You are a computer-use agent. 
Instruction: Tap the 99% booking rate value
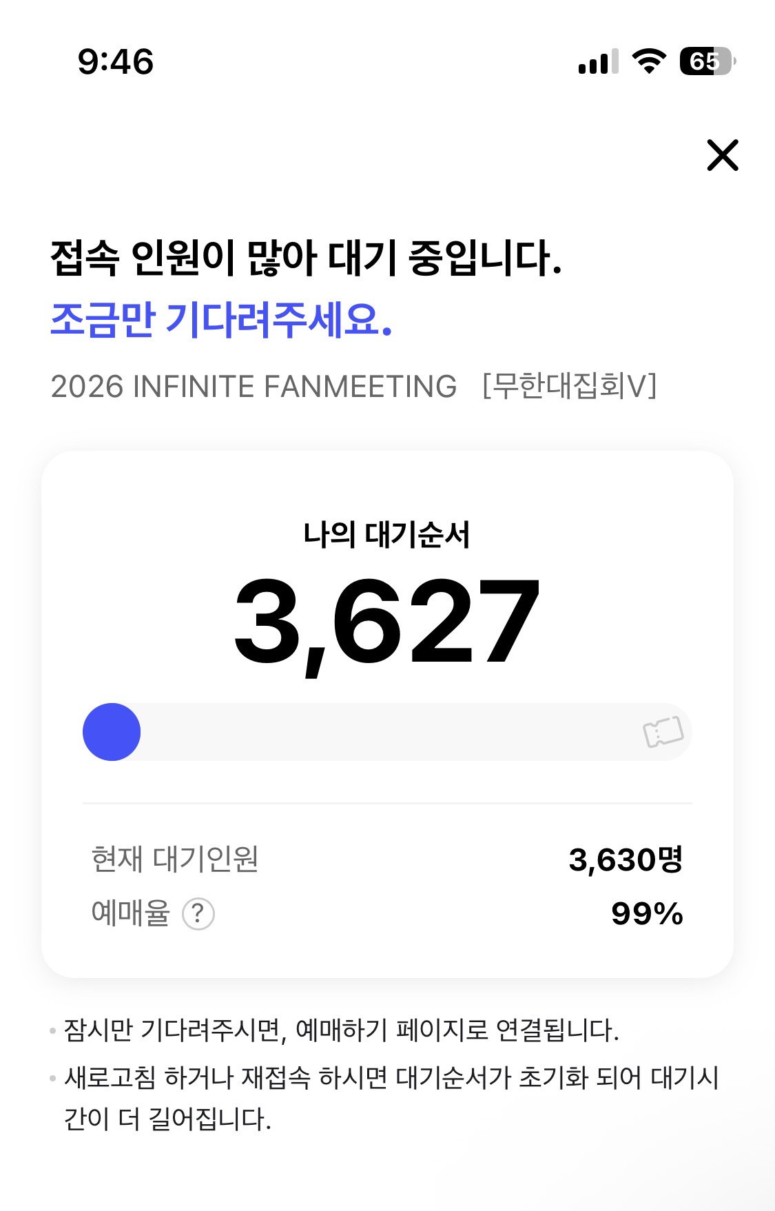pos(647,914)
